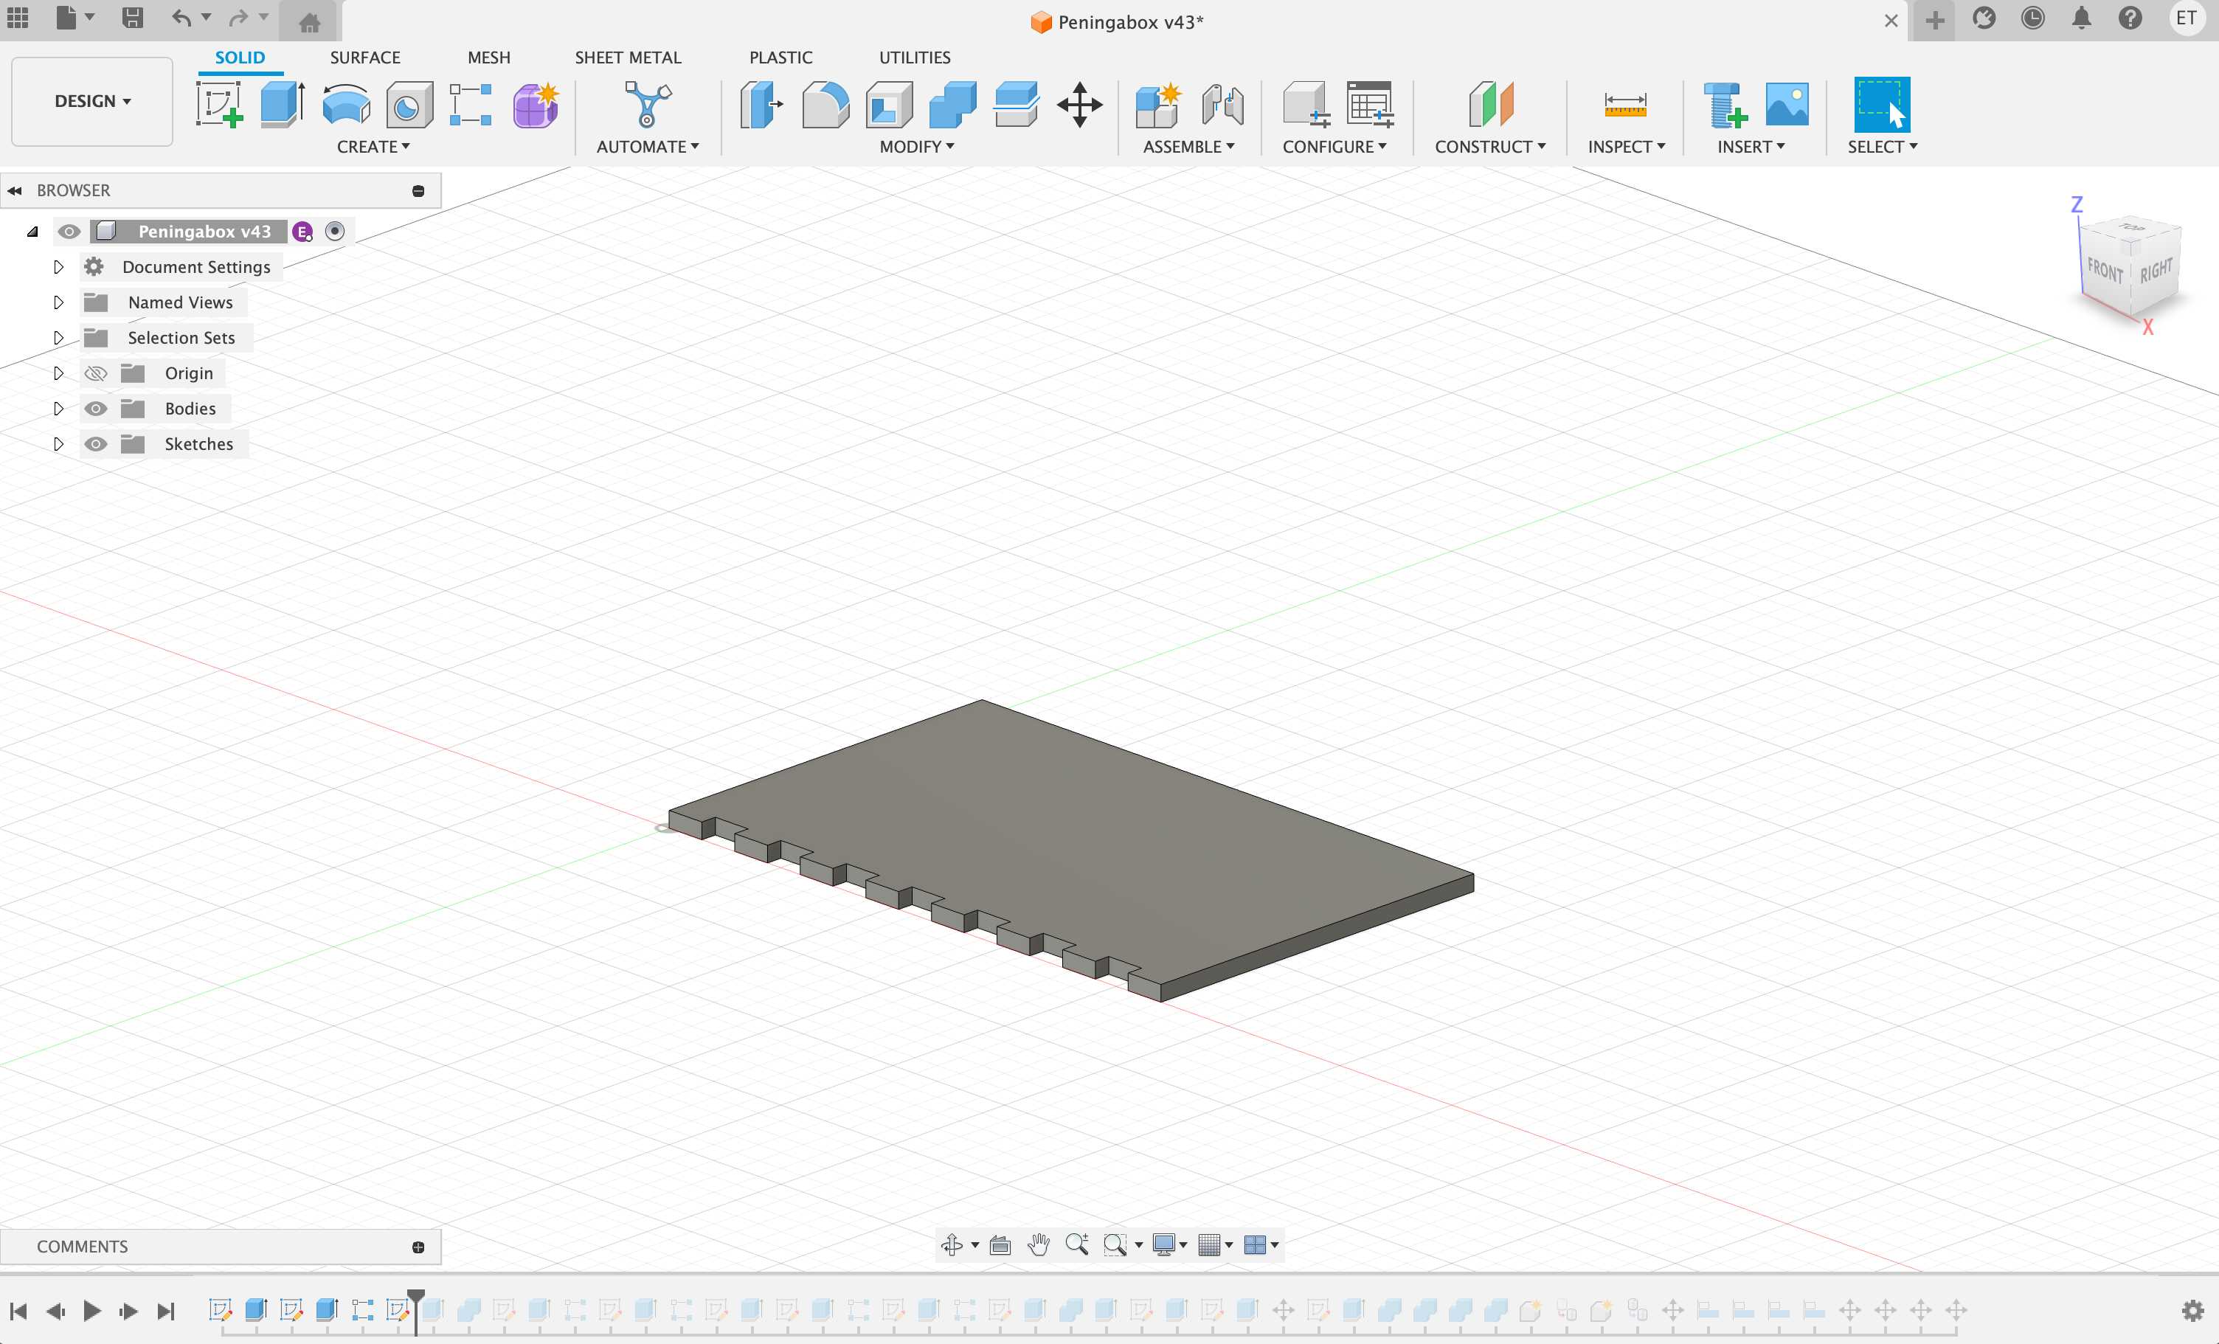Screen dimensions: 2219x1344
Task: Jump to the timeline beginning
Action: coord(18,1311)
